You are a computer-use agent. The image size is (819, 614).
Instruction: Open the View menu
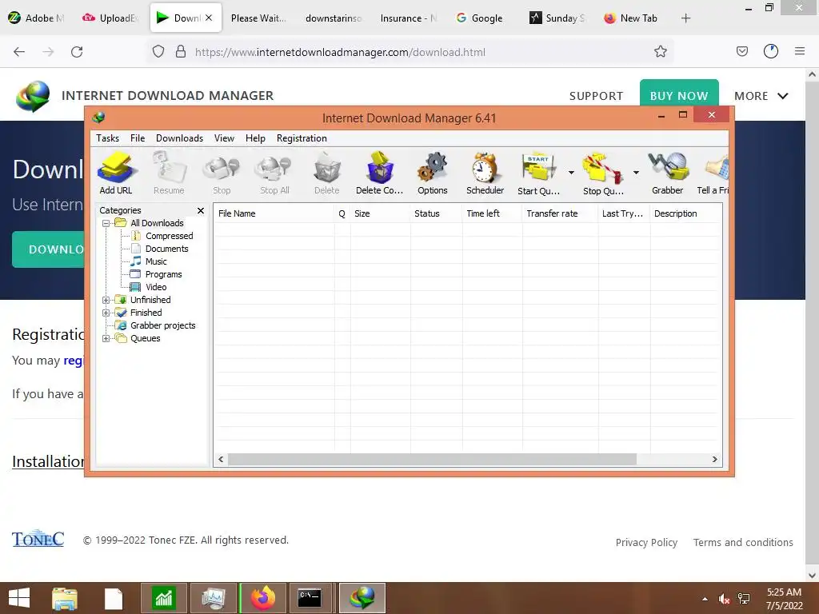[224, 138]
